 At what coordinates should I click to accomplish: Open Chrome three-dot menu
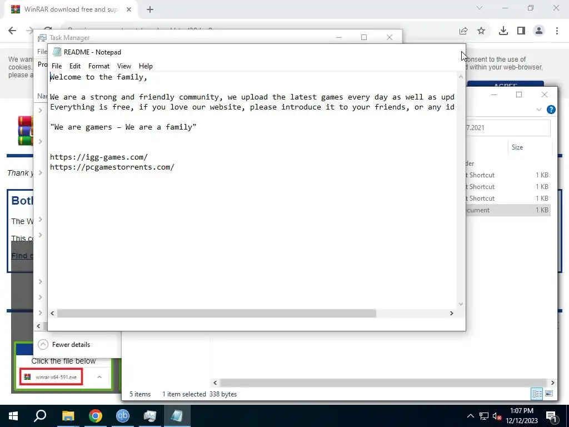[557, 31]
